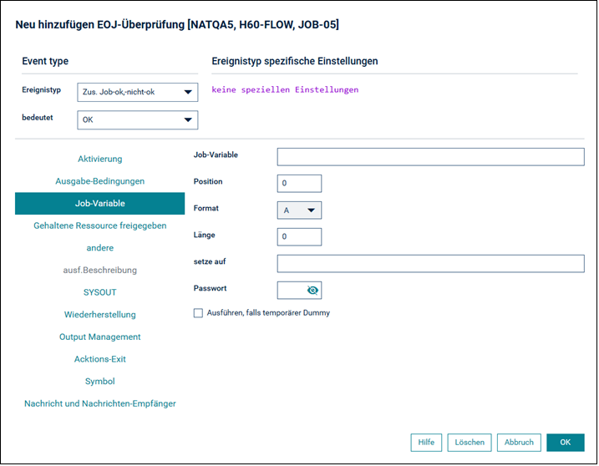
Task: Confirm with the teal OK button
Action: 566,443
